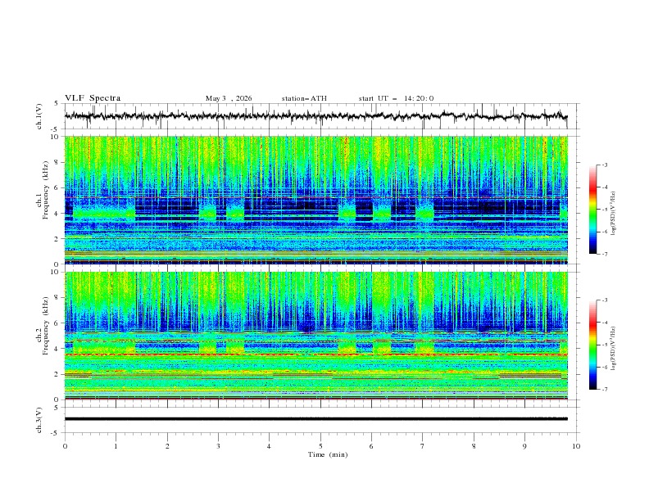The height and width of the screenshot is (501, 649).
Task: Click the ch.1 green 4 kHz burst near minute 1
Action: pyautogui.click(x=104, y=212)
